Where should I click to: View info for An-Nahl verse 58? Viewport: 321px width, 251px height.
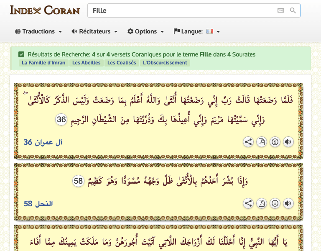pyautogui.click(x=275, y=203)
